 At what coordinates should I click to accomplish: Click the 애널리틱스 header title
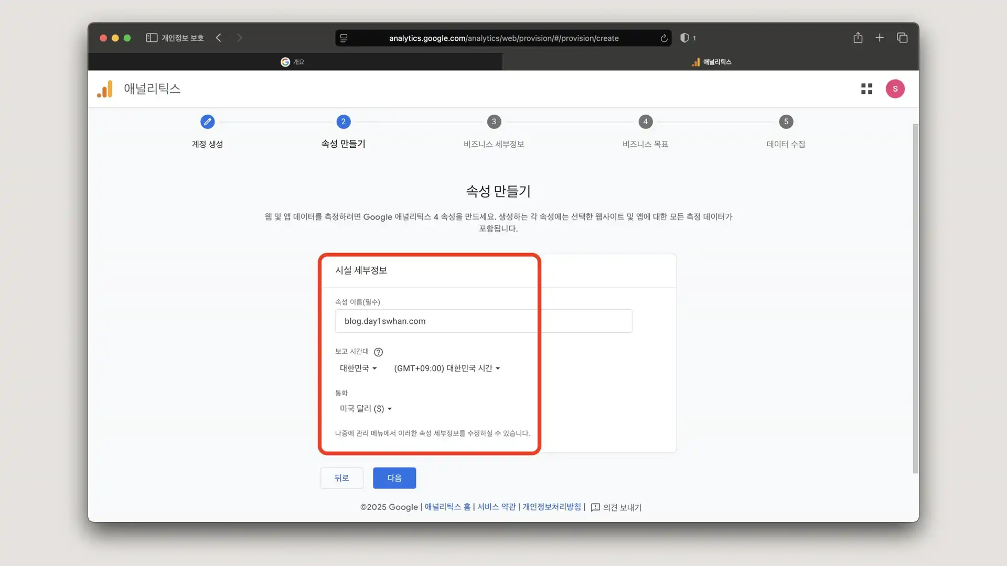[152, 89]
